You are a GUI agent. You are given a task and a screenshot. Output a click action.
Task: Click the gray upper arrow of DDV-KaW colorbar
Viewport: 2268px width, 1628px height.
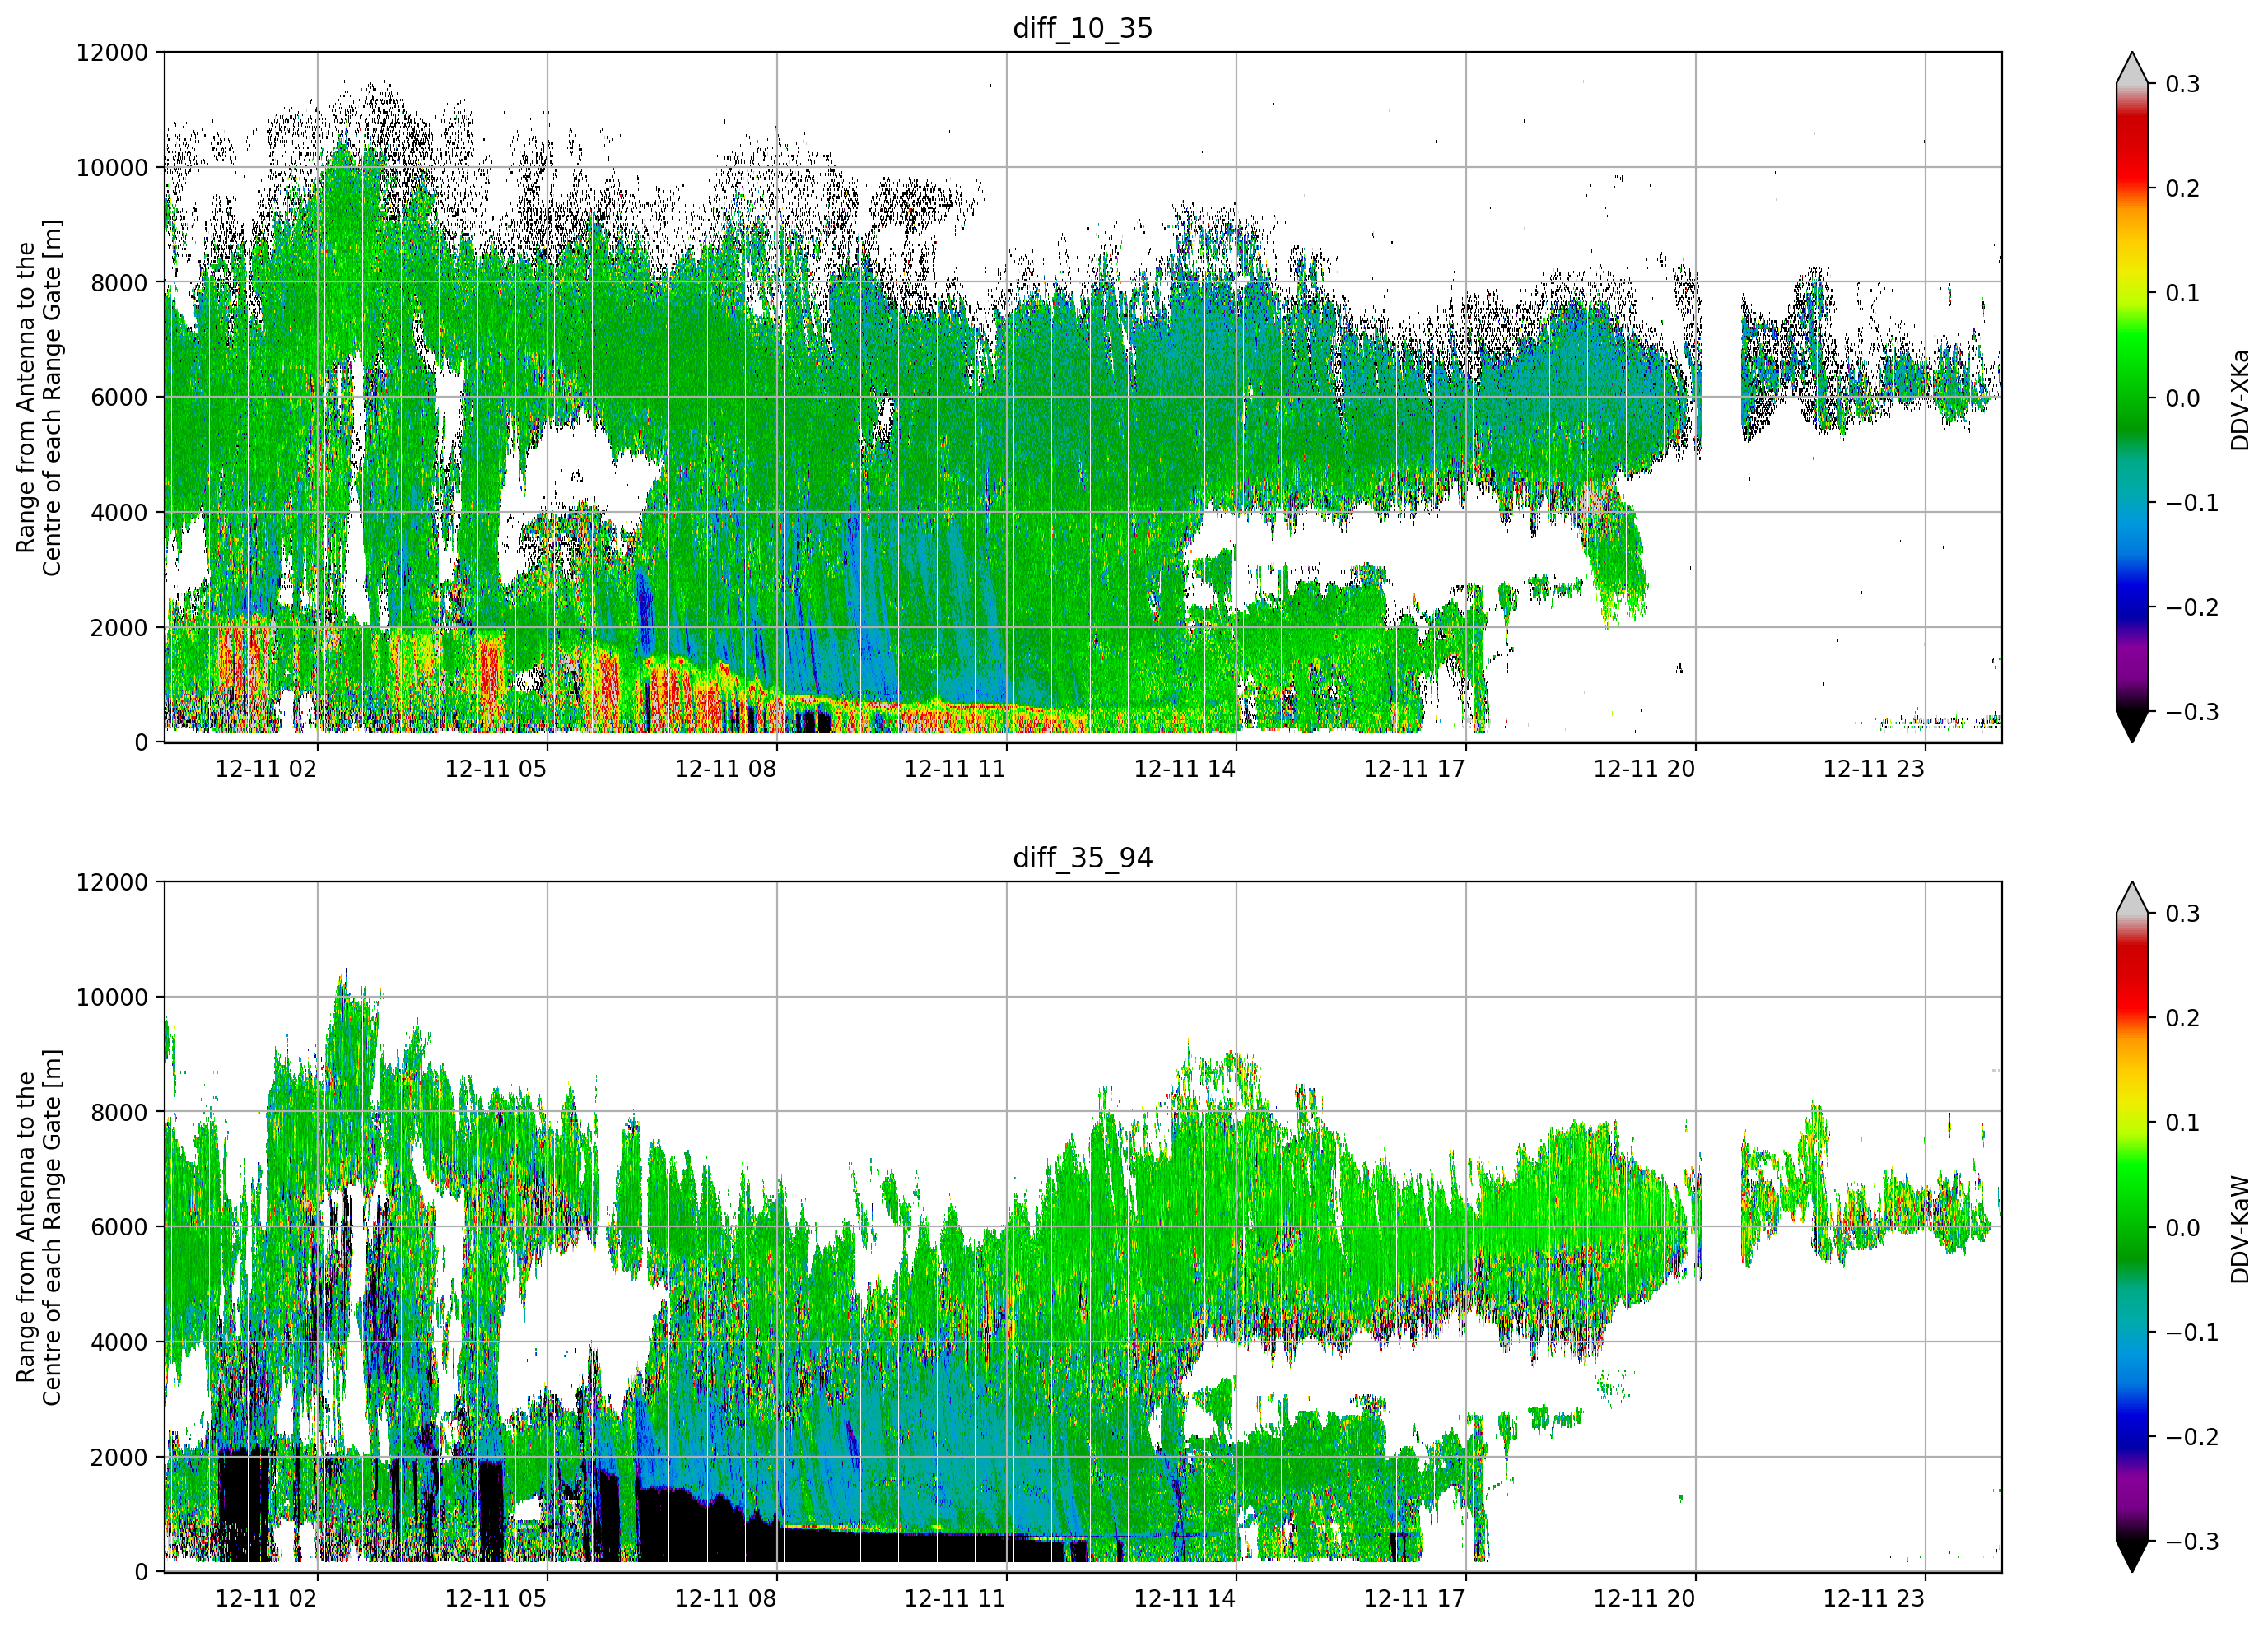[x=2132, y=901]
